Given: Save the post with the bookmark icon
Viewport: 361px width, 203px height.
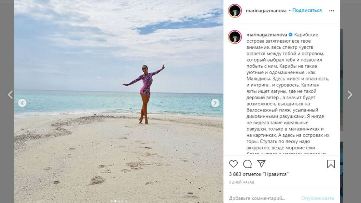Looking at the screenshot, I should 331,164.
